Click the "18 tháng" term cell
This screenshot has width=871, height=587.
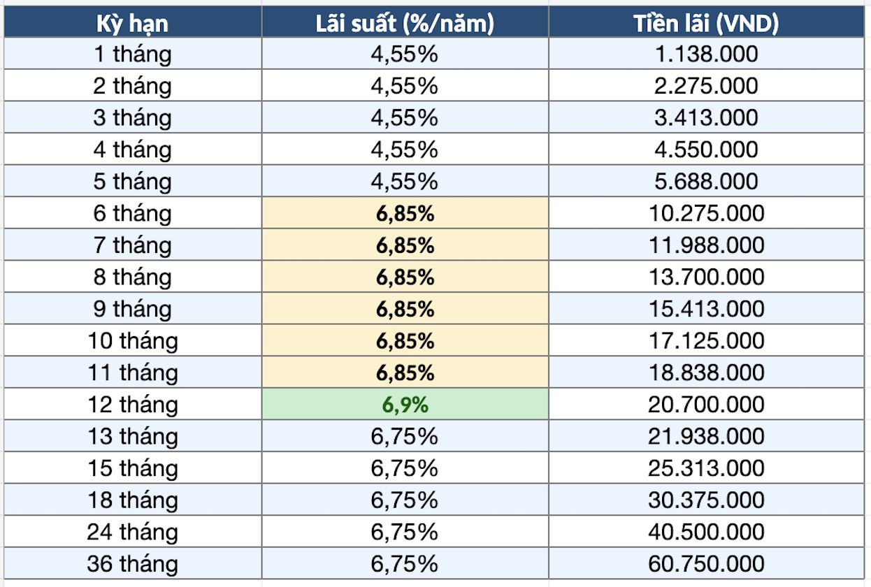tap(133, 500)
